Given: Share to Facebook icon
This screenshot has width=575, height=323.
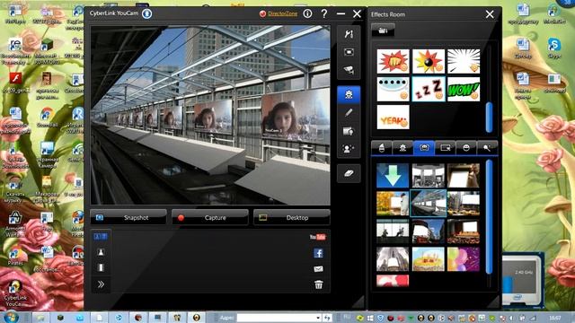Looking at the screenshot, I should (x=318, y=253).
